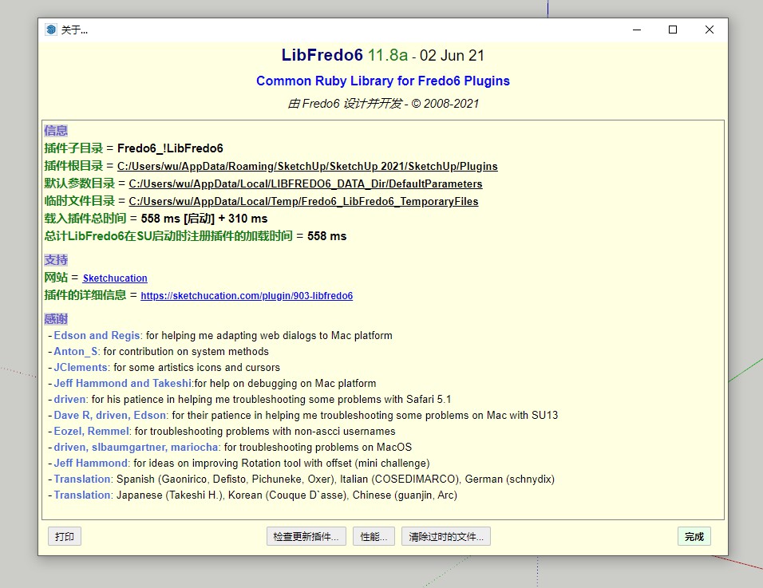The width and height of the screenshot is (763, 588).
Task: Click the LibFredo6 title heading
Action: point(322,55)
